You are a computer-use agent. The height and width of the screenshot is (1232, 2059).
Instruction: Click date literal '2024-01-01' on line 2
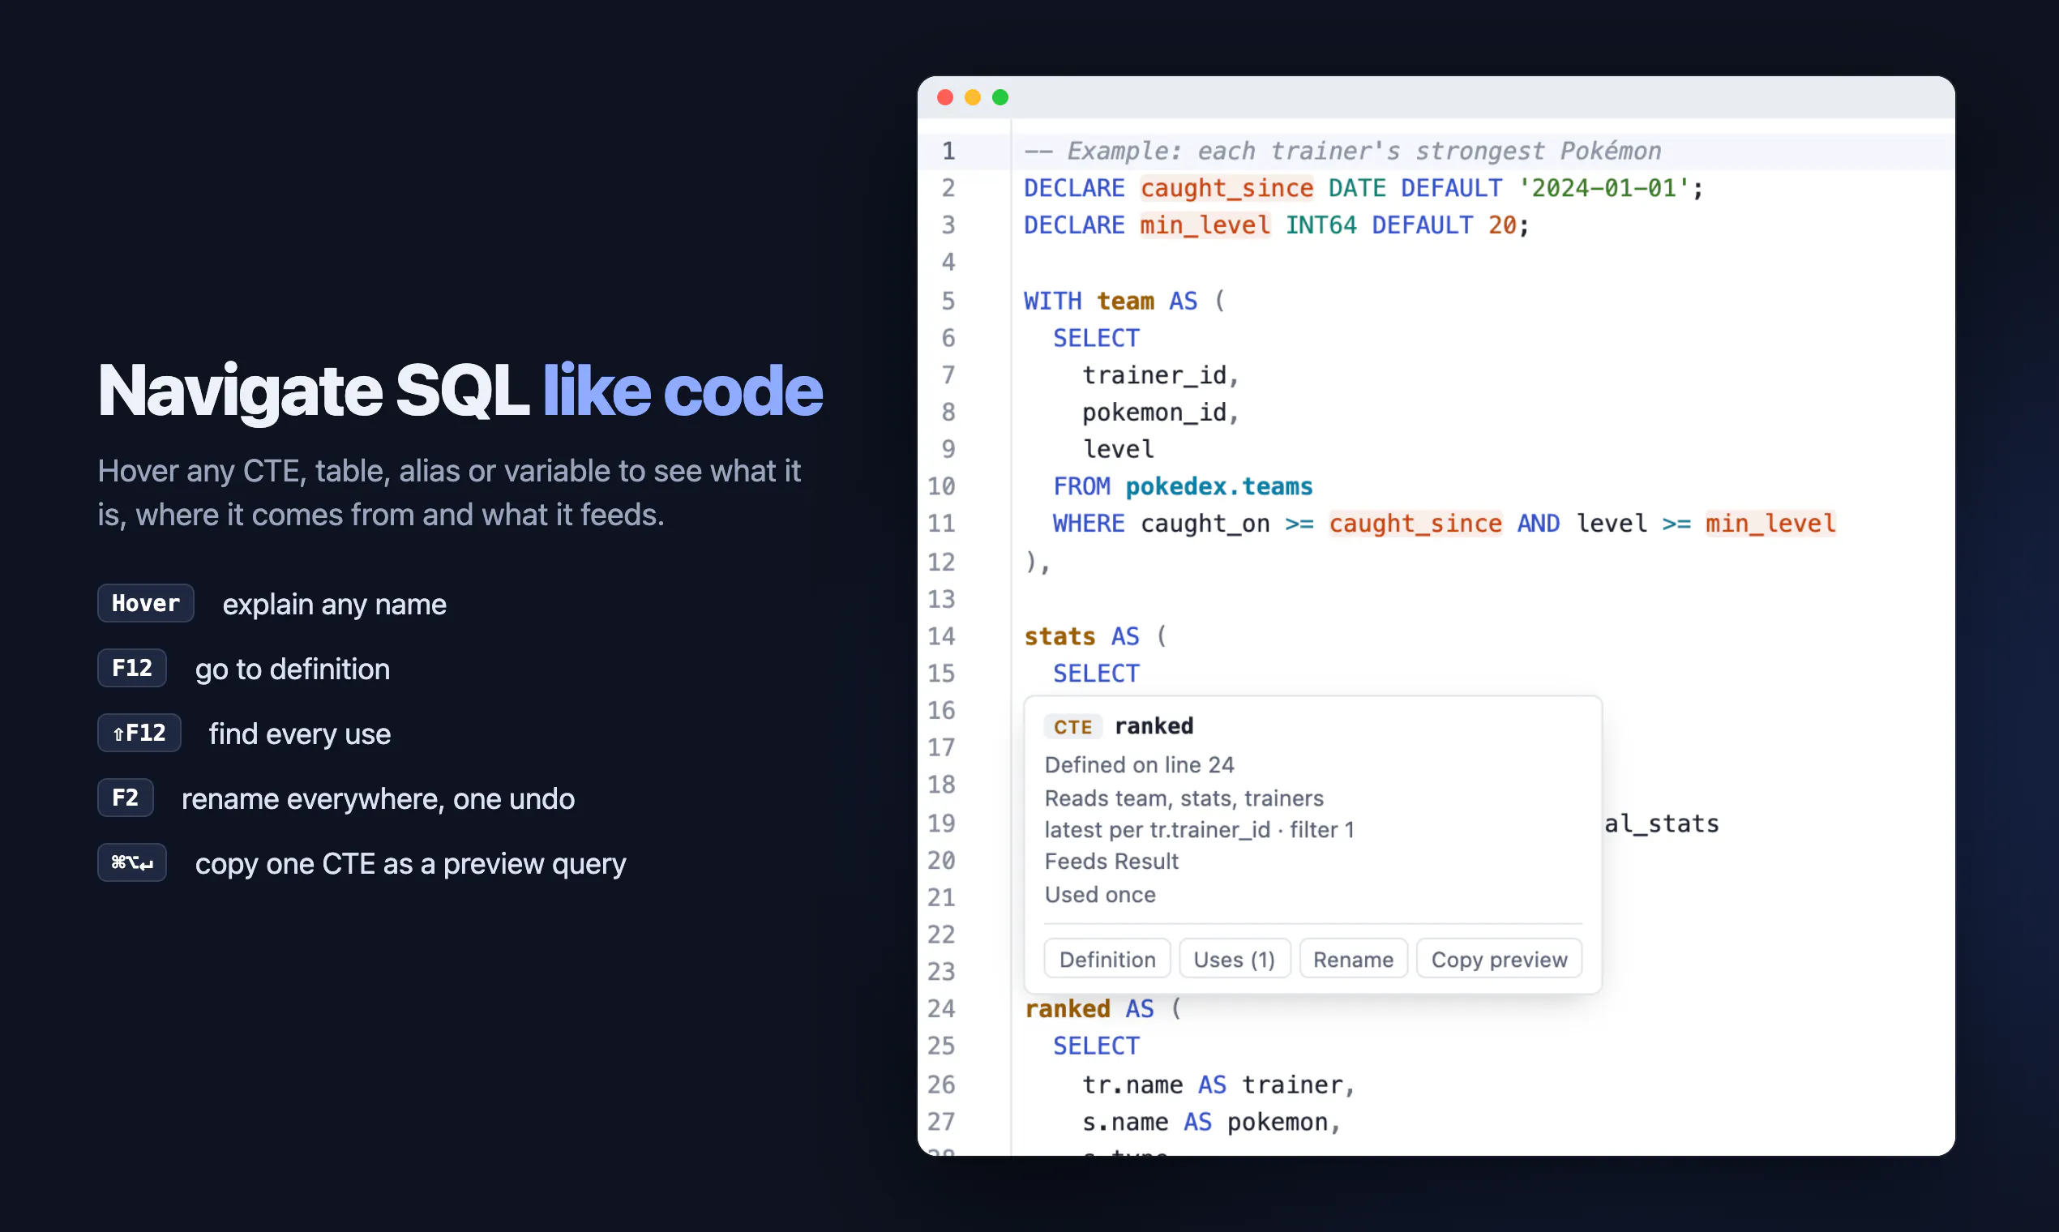[x=1603, y=189]
